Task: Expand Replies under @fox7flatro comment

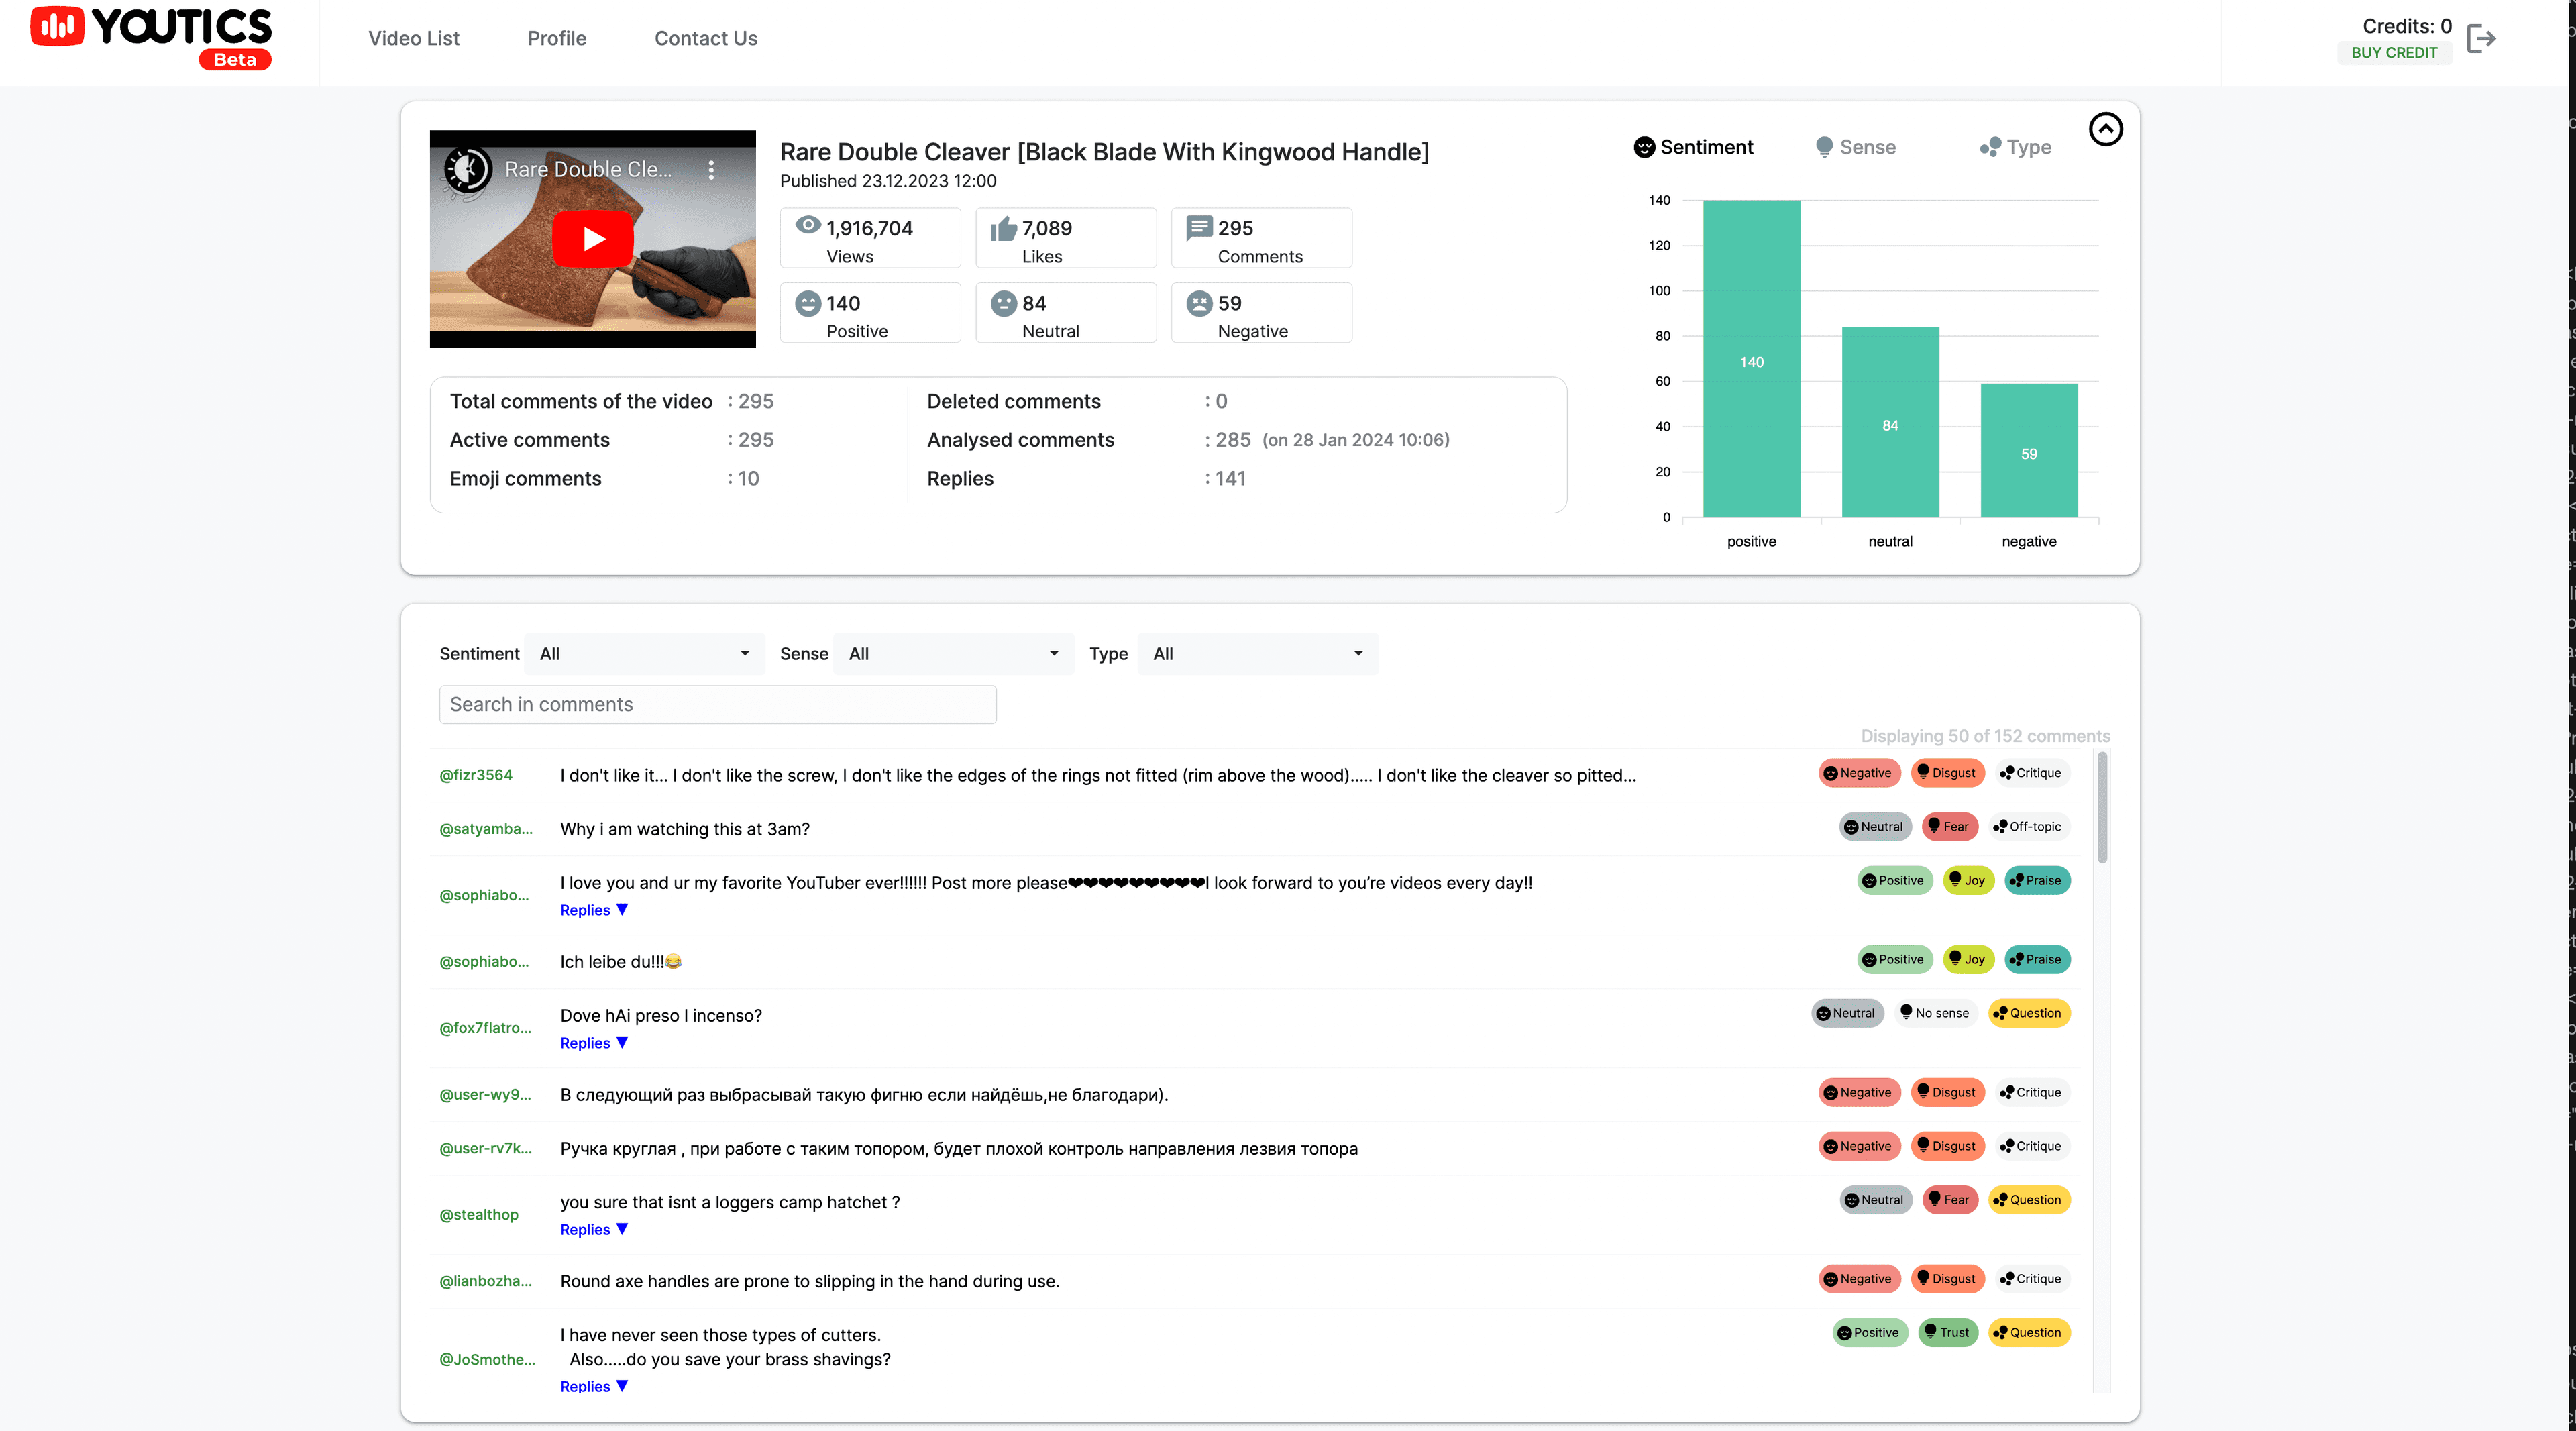Action: tap(594, 1043)
